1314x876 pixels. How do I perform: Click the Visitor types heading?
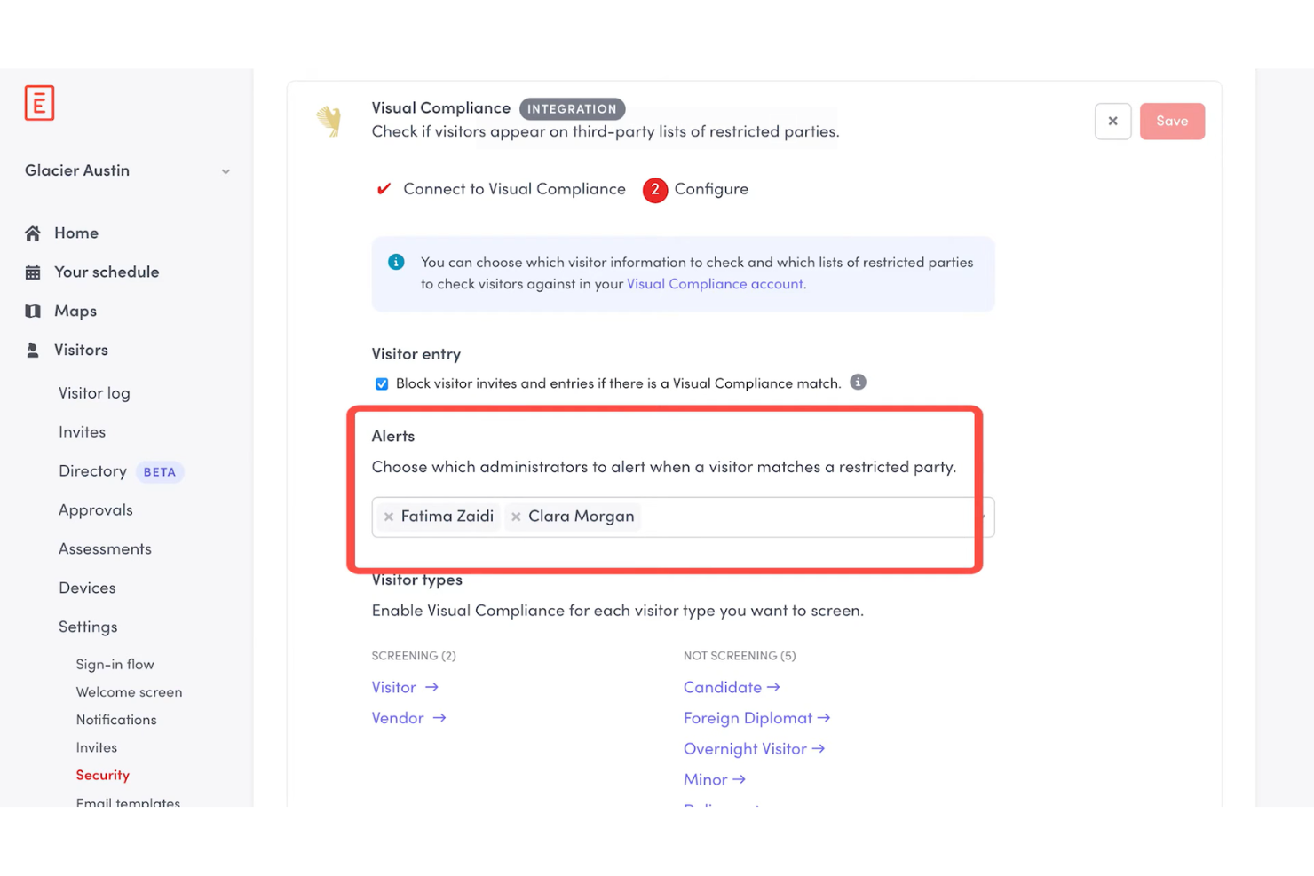click(x=417, y=580)
